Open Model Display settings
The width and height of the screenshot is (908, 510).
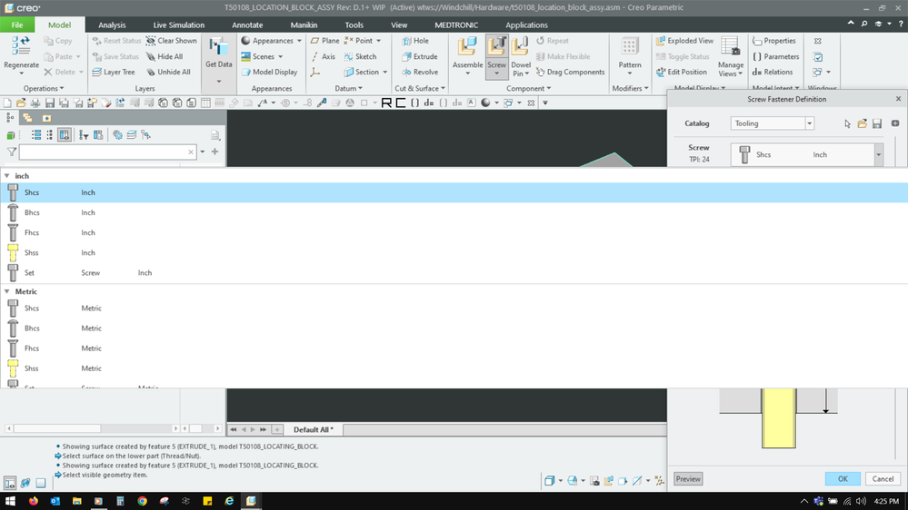pos(269,73)
